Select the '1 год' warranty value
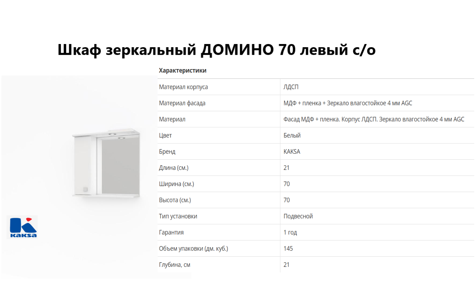Viewport: 476px width, 282px height. (290, 233)
